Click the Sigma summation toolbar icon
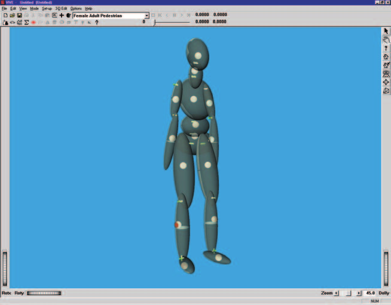 tap(26, 23)
